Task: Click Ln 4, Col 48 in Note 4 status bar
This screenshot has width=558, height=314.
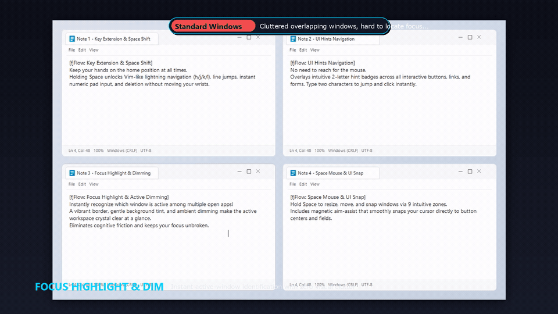Action: [x=301, y=285]
